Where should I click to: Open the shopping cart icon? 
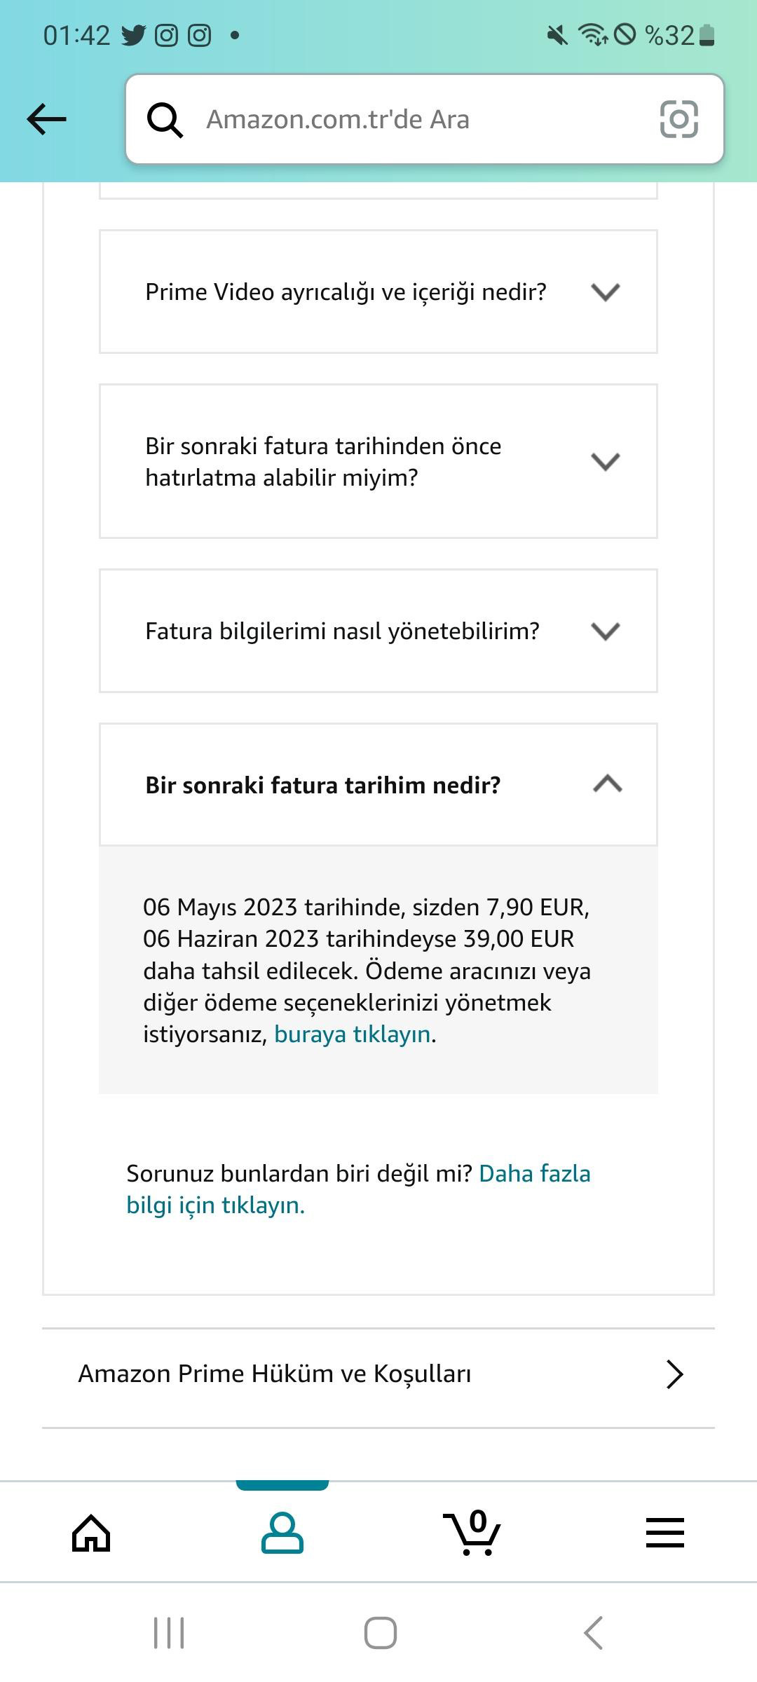pos(473,1532)
